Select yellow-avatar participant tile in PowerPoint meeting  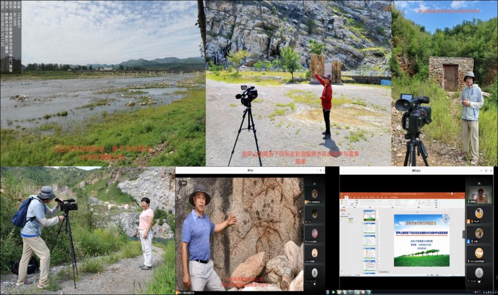(x=479, y=214)
